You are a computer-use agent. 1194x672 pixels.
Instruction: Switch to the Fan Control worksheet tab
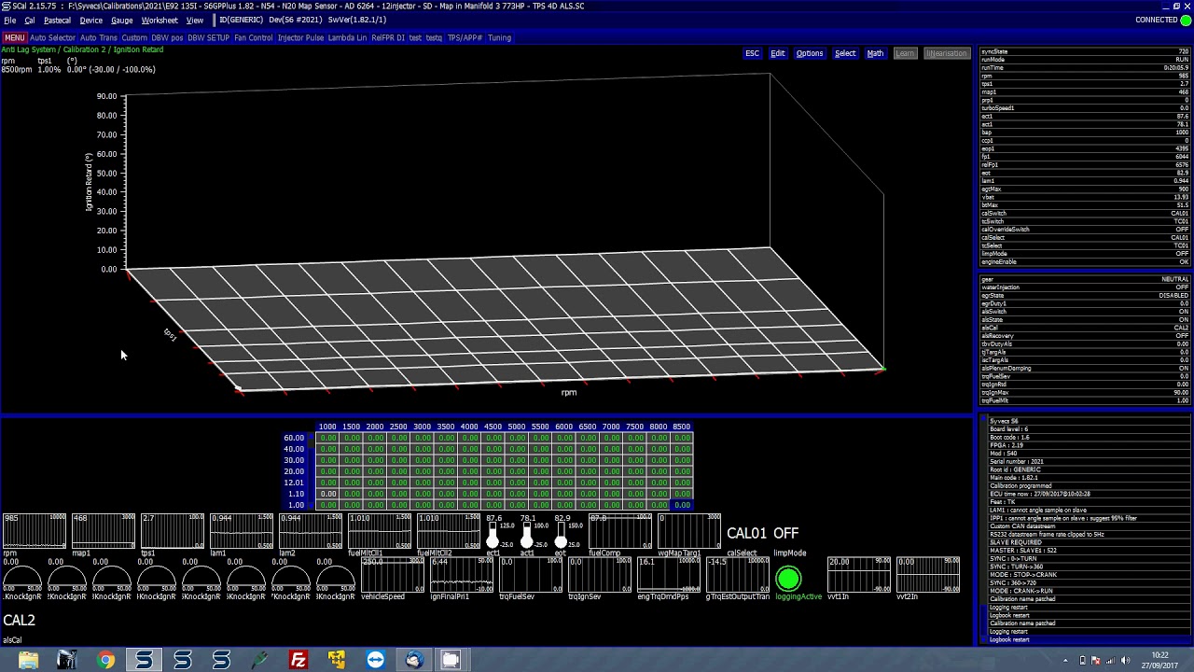click(x=253, y=38)
